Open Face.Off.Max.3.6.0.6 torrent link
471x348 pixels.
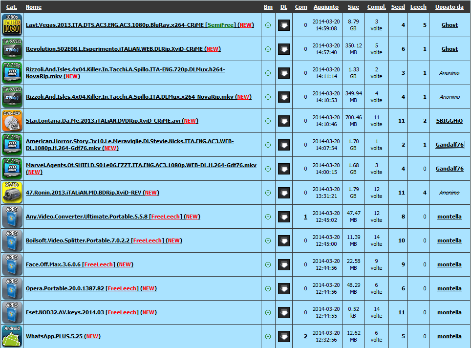(x=79, y=264)
